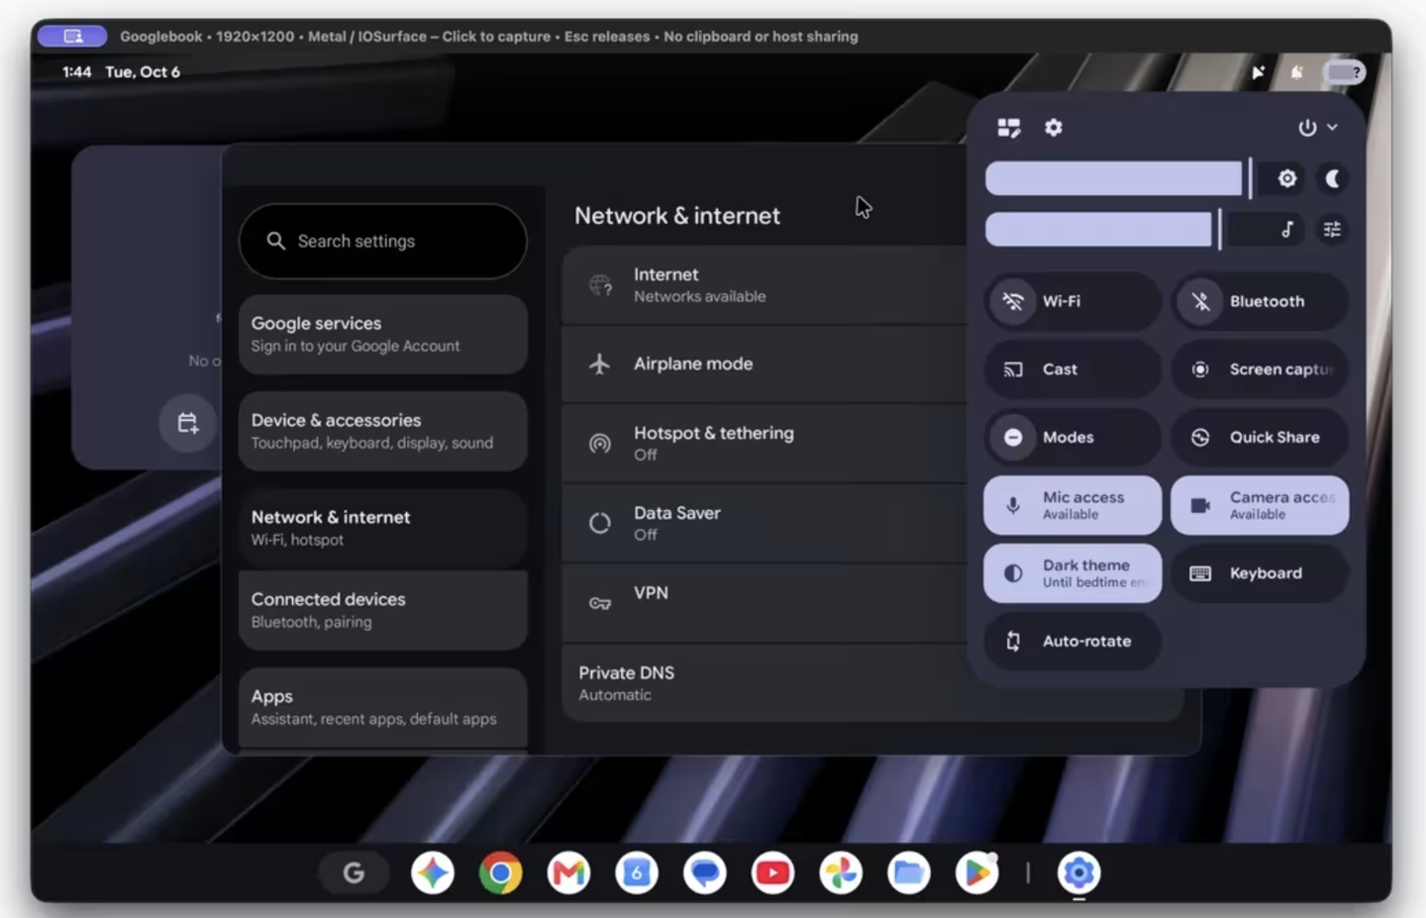Click the add calendar event icon in the background widget

(x=187, y=424)
